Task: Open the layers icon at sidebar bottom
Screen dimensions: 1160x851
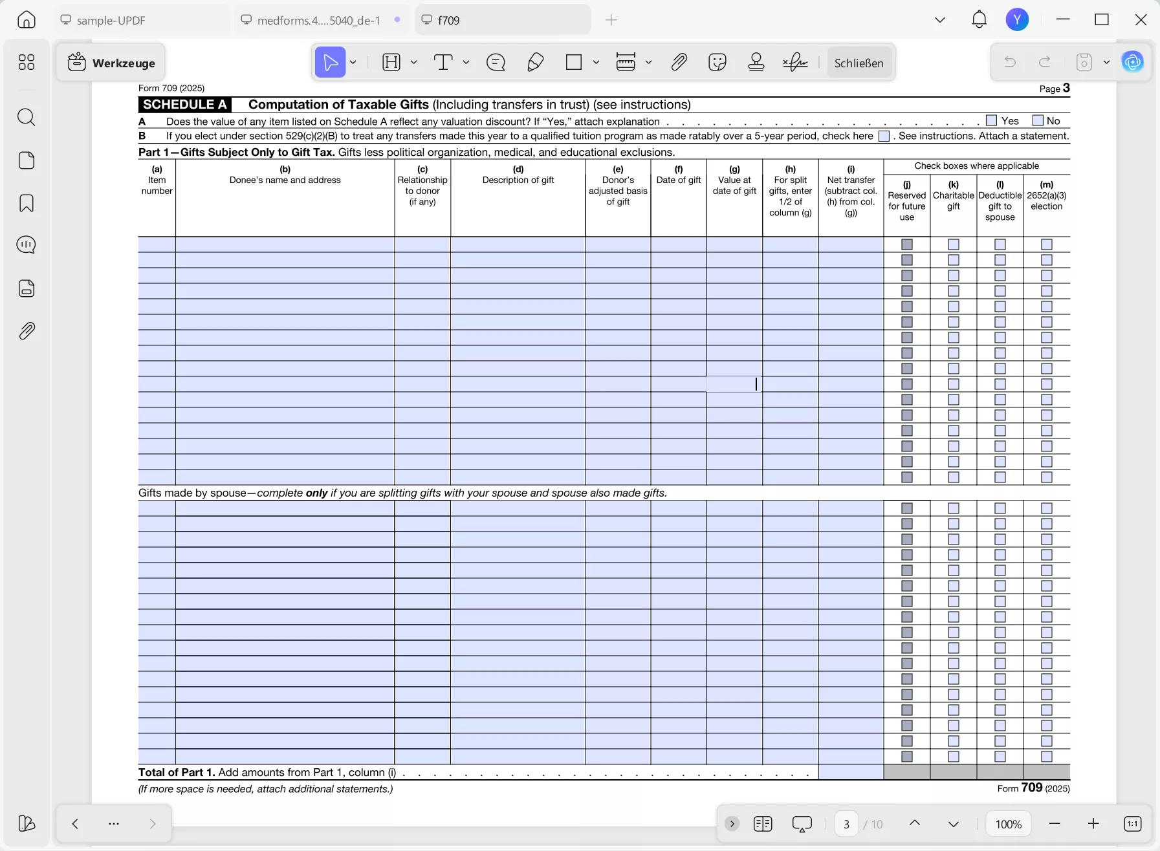Action: [x=27, y=823]
